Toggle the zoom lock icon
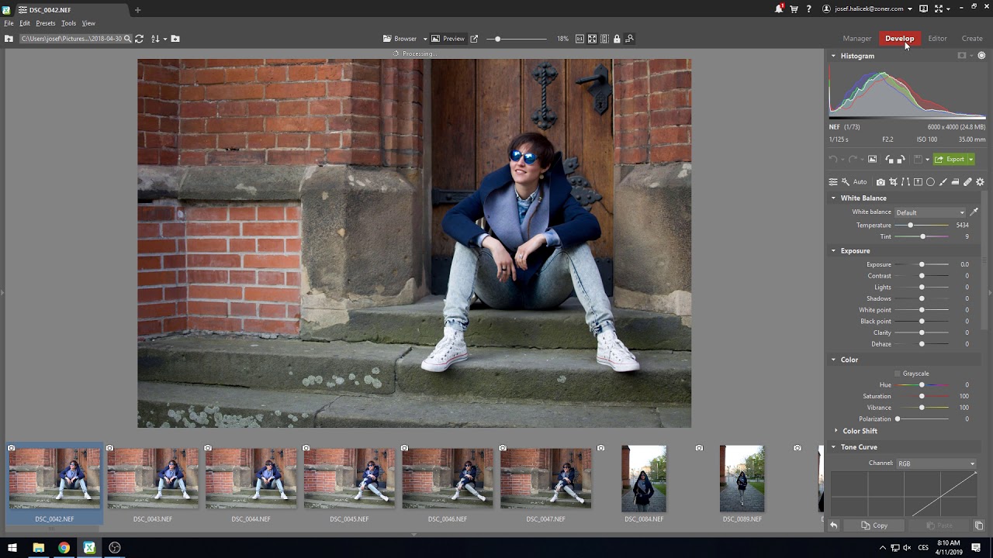 [617, 38]
